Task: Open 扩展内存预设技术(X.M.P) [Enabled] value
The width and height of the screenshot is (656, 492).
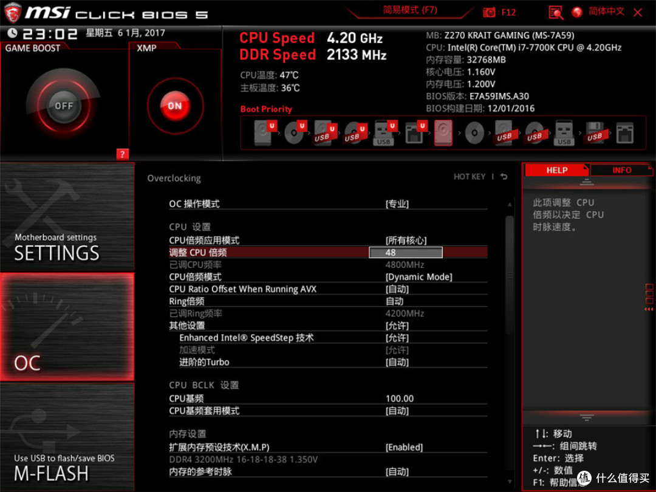Action: (x=404, y=447)
